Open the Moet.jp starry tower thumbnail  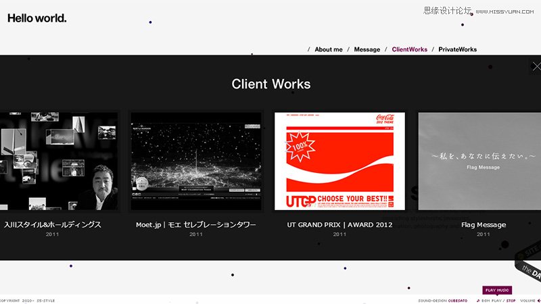(x=196, y=161)
